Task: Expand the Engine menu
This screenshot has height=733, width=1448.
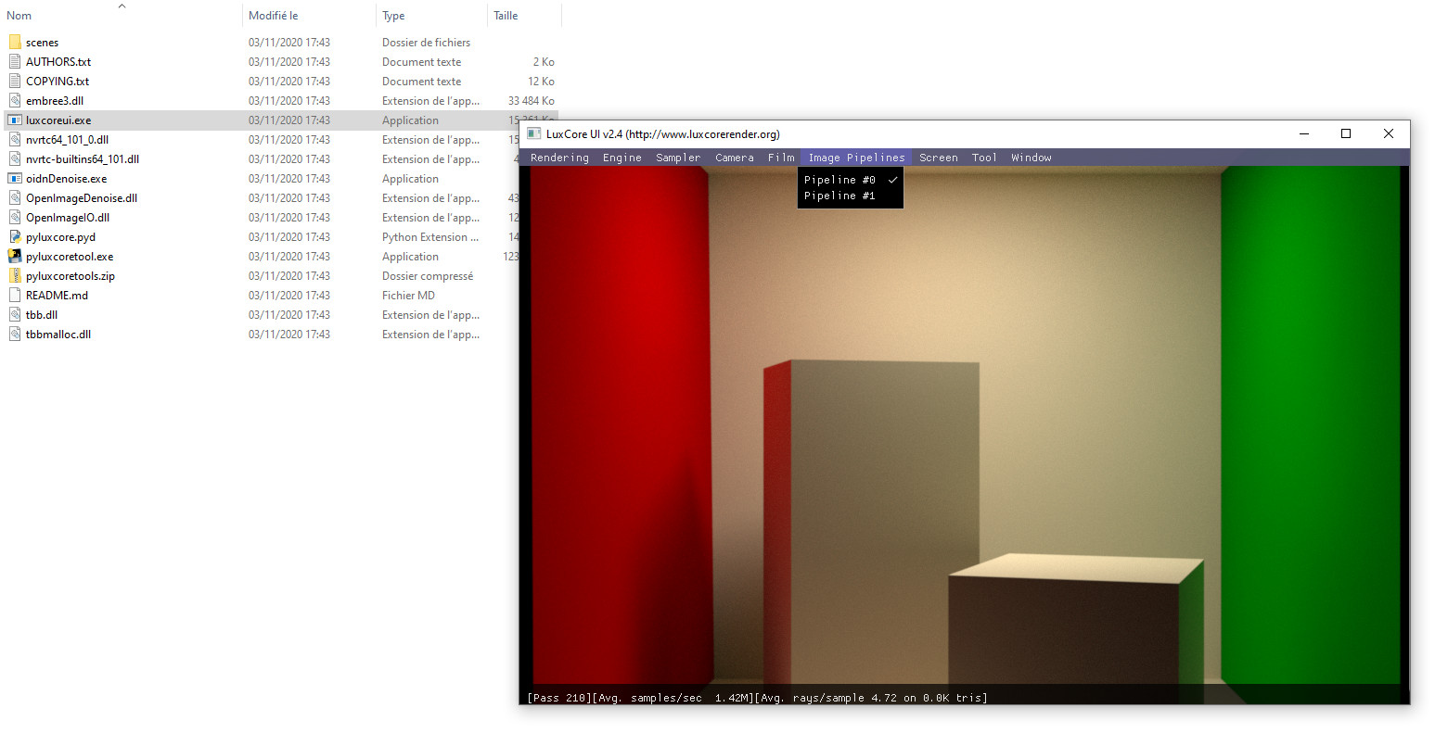Action: (x=621, y=158)
